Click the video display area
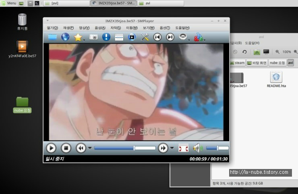Screen dimensions: 298x194 (x=136, y=92)
